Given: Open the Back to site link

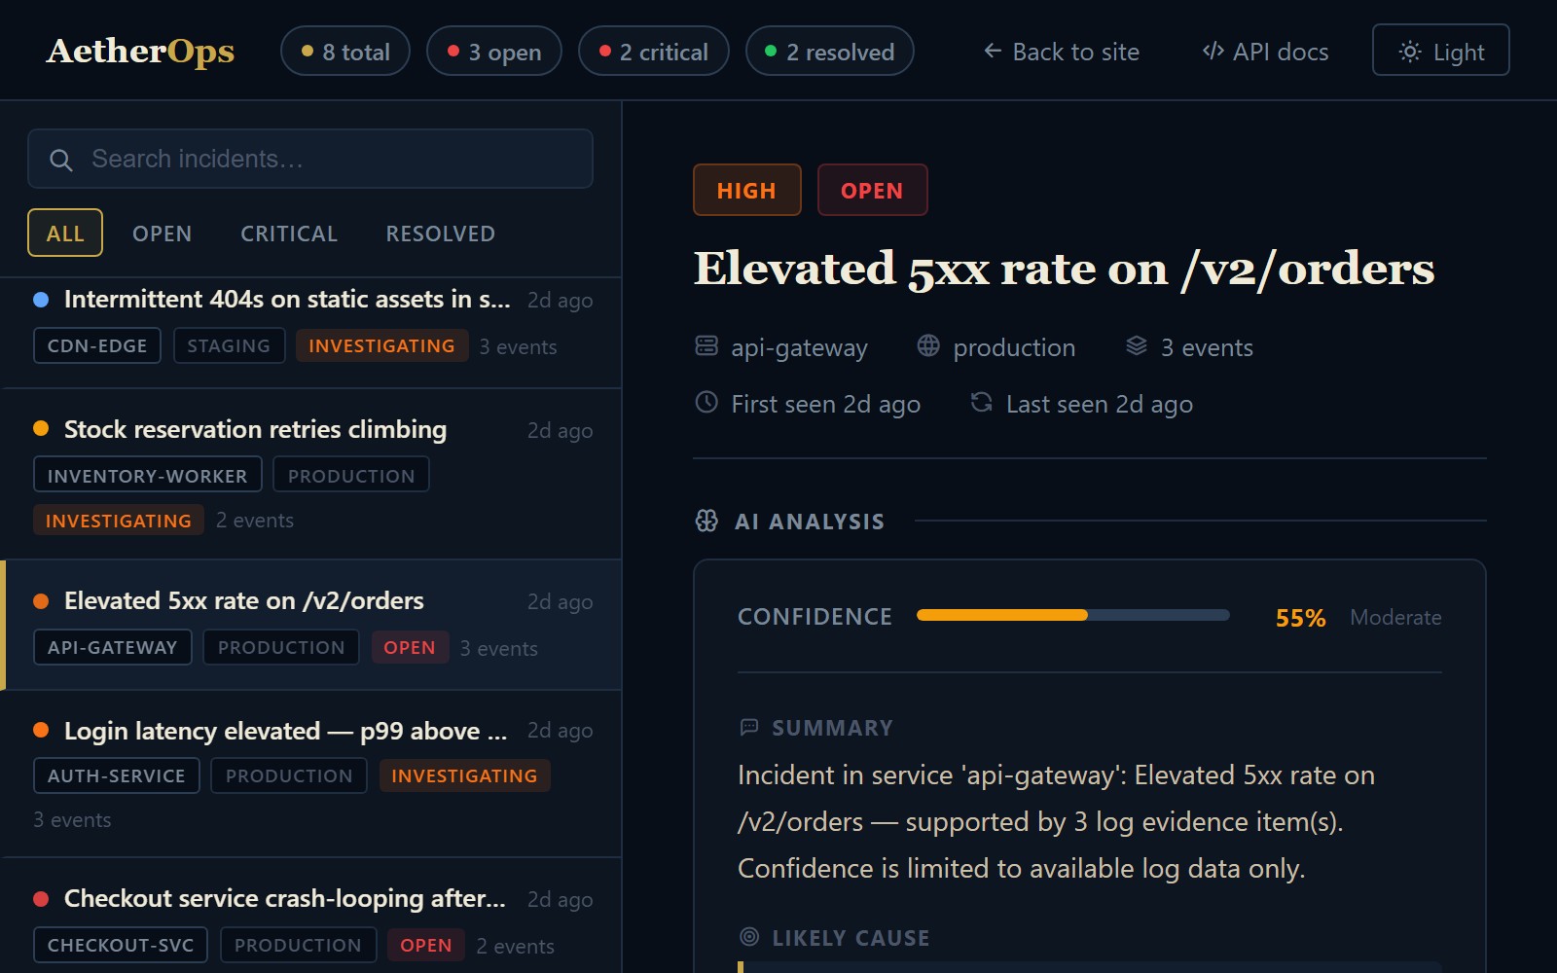Looking at the screenshot, I should coord(1062,52).
